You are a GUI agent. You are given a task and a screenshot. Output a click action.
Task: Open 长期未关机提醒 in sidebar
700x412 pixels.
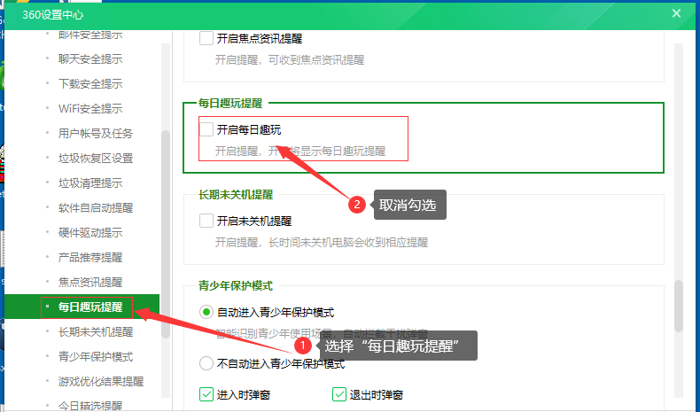click(96, 332)
